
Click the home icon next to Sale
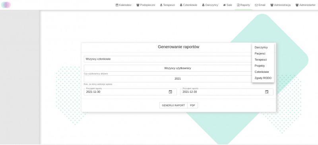pyautogui.click(x=224, y=5)
